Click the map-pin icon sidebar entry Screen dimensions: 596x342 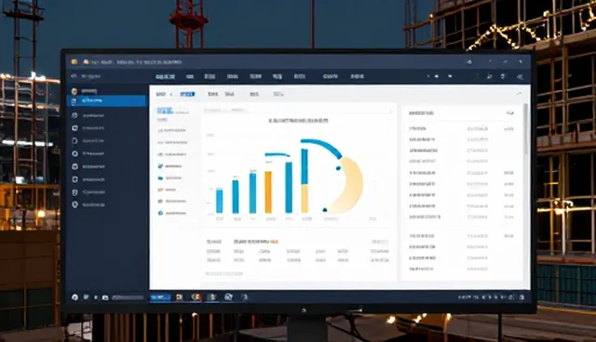coord(74,204)
